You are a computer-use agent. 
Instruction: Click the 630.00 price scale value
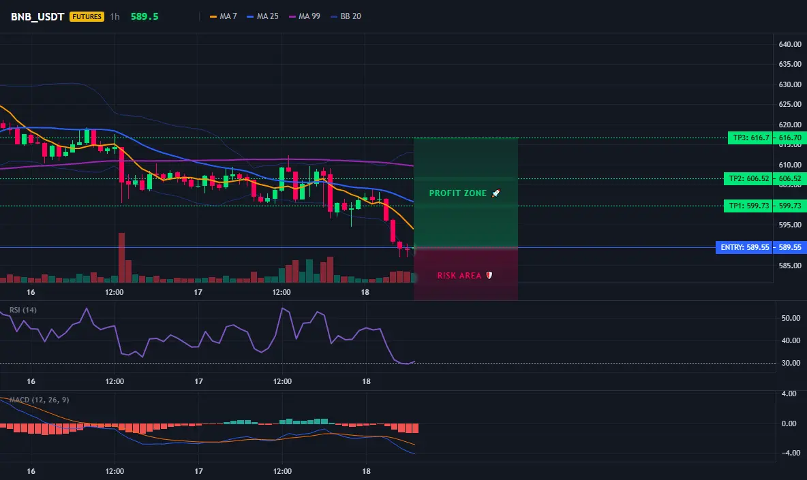[x=790, y=85]
